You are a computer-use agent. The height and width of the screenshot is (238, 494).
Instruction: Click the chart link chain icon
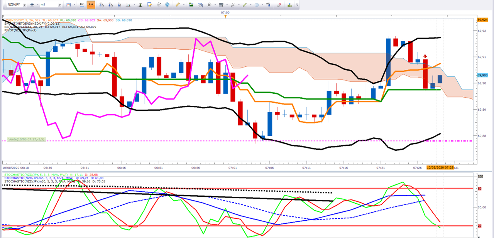coord(32,5)
